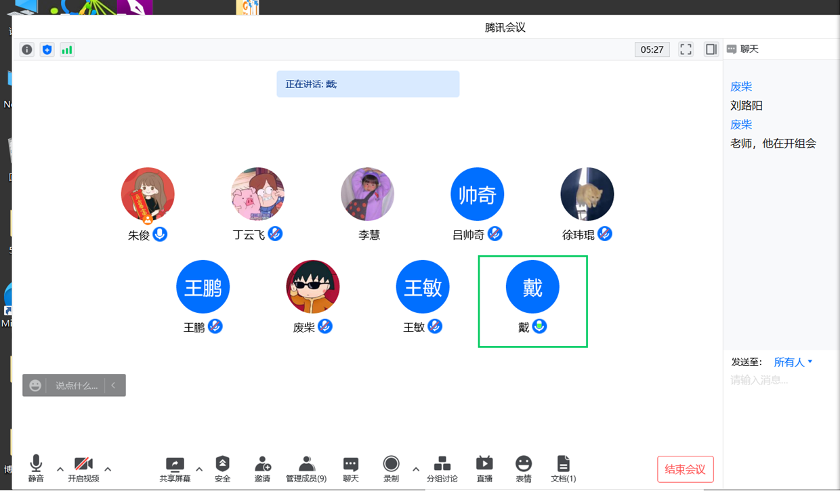
Task: Turn on camera with 开启视频
Action: [x=83, y=469]
